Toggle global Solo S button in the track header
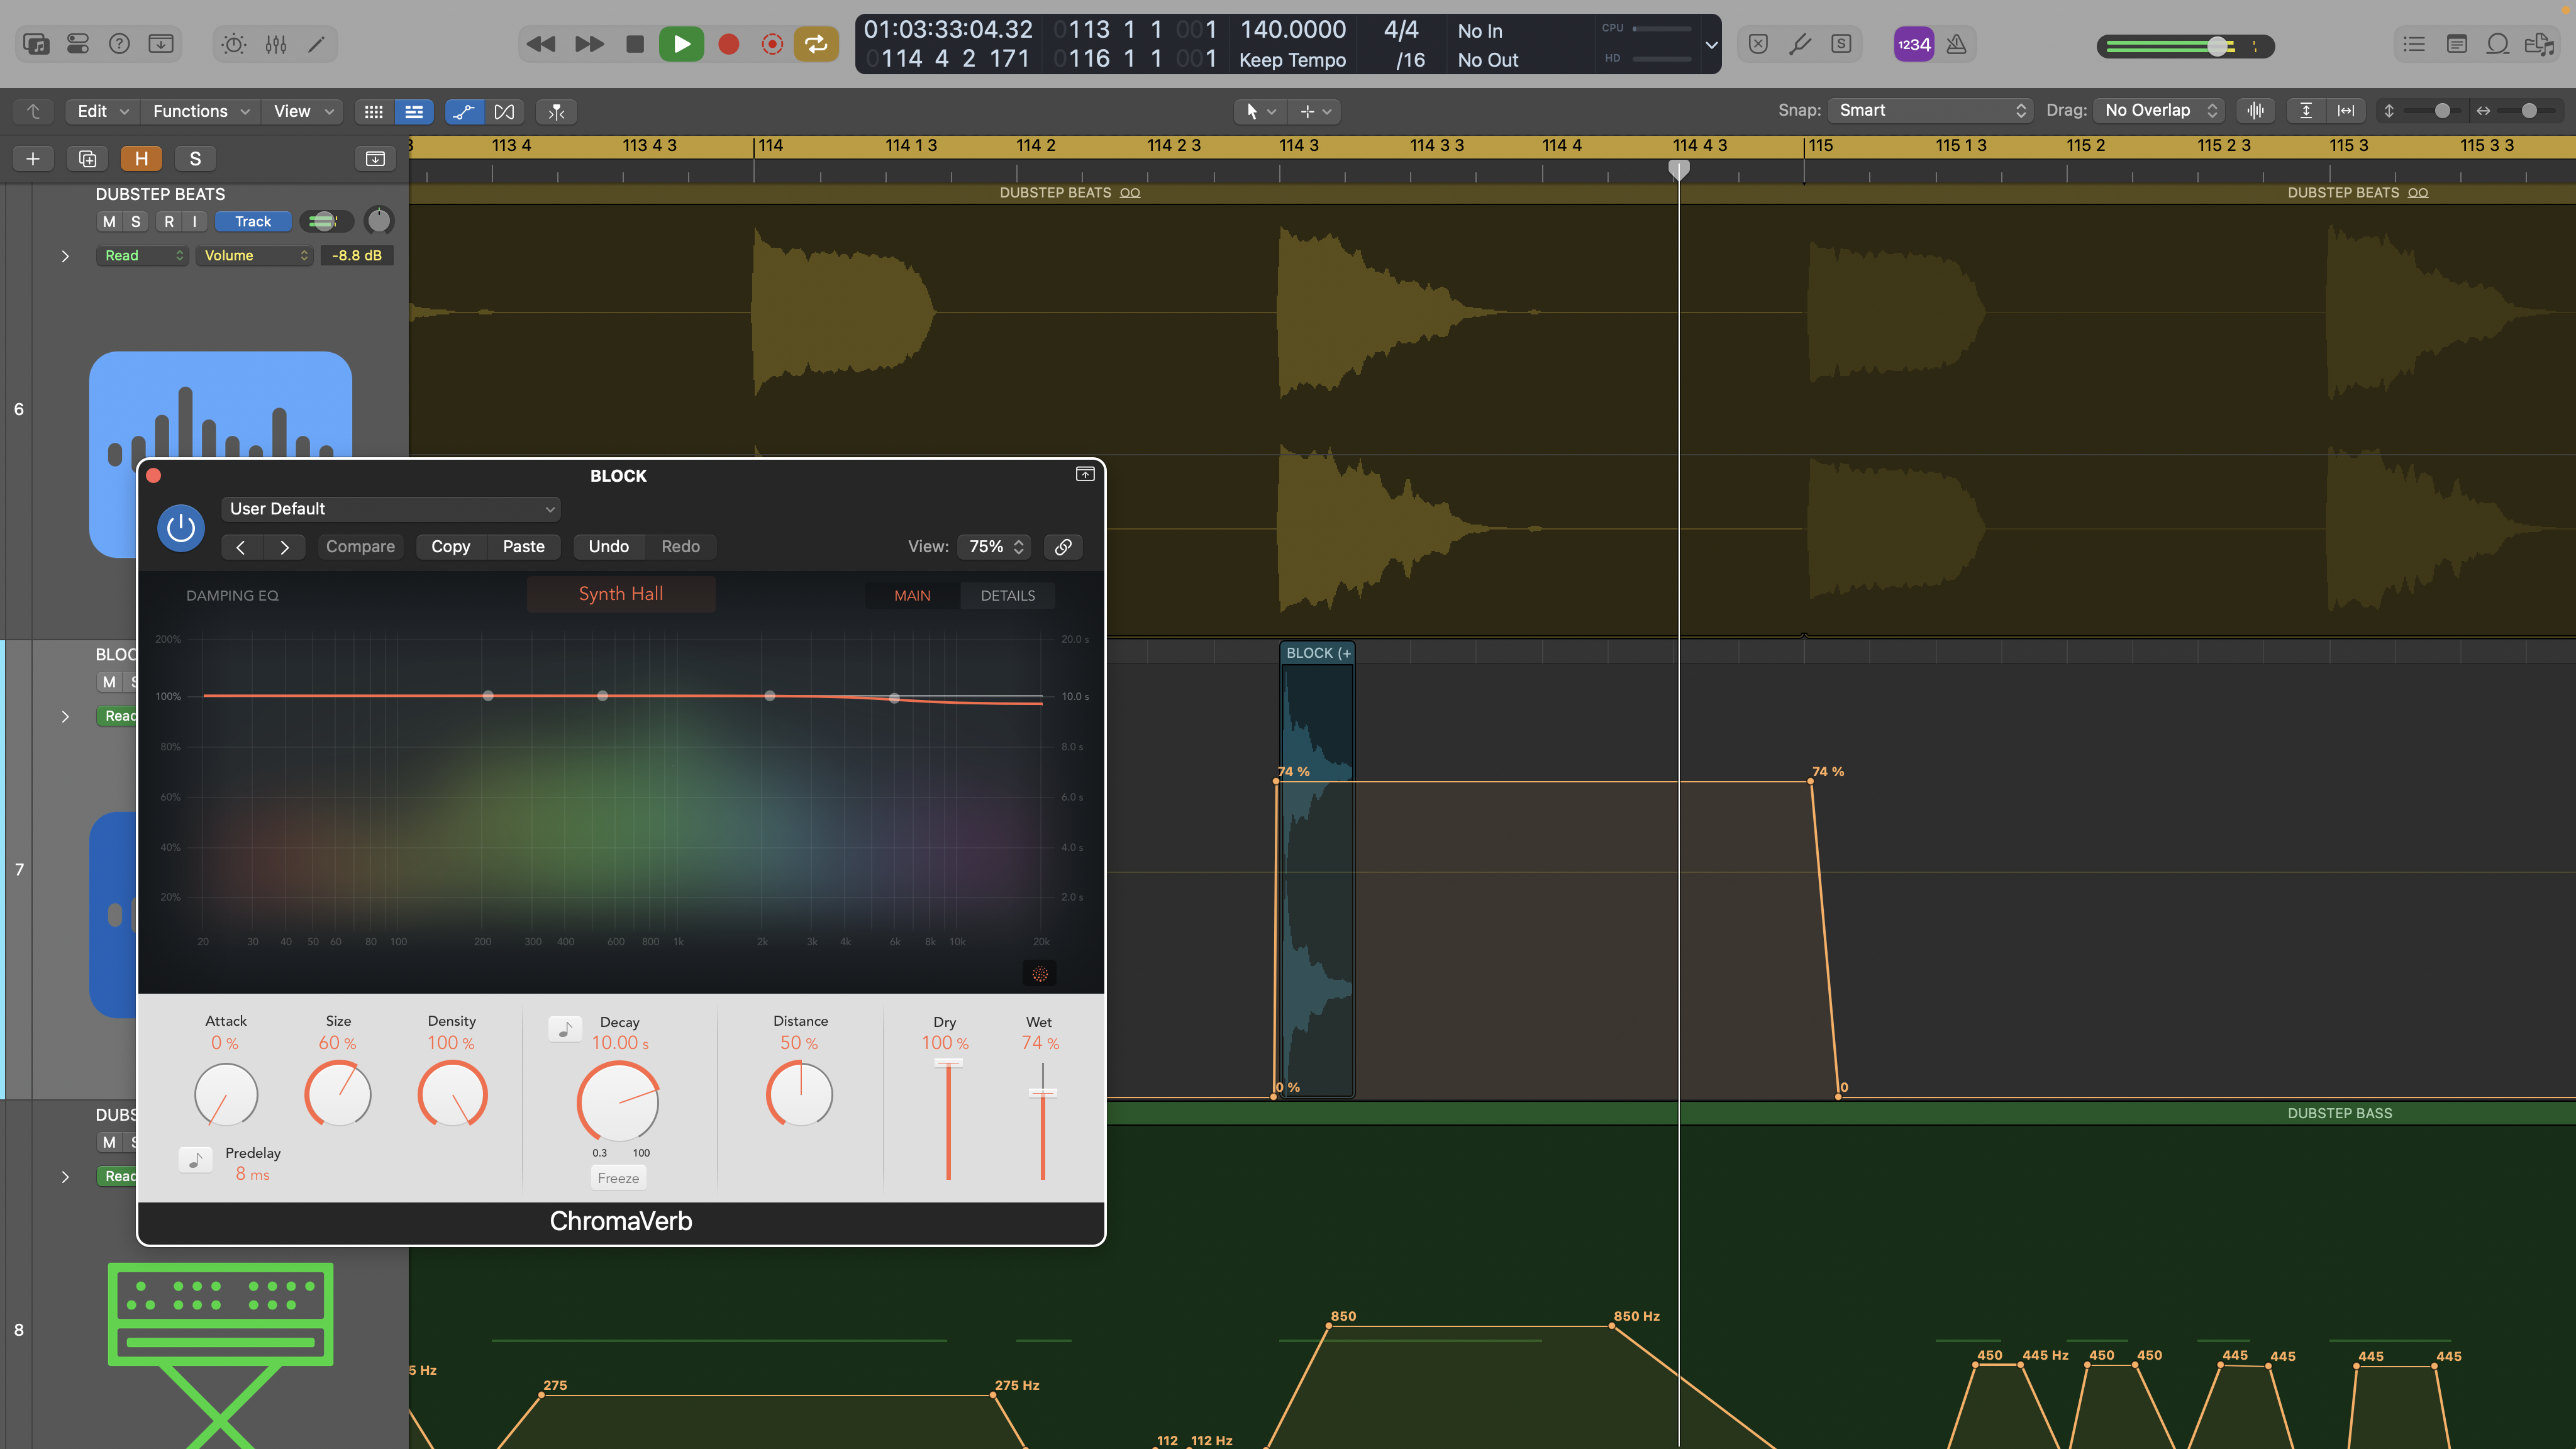Screen dimensions: 2576x1449 [x=195, y=158]
